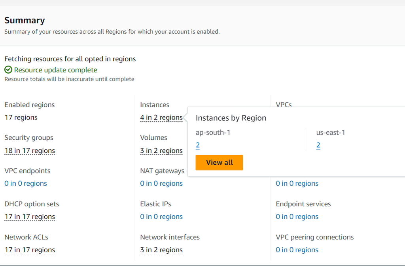Screen dimensions: 405x266
Task: Open the NAT gateways '0 in 0 regions' link
Action: click(x=161, y=183)
